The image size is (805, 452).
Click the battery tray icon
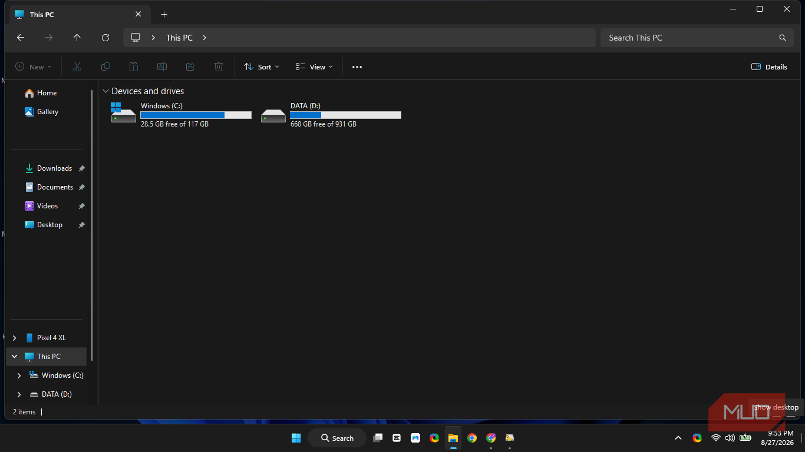tap(745, 438)
